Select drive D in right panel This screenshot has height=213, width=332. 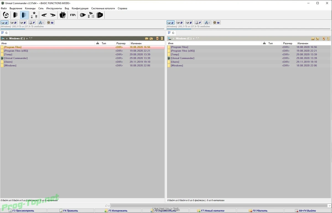180,23
